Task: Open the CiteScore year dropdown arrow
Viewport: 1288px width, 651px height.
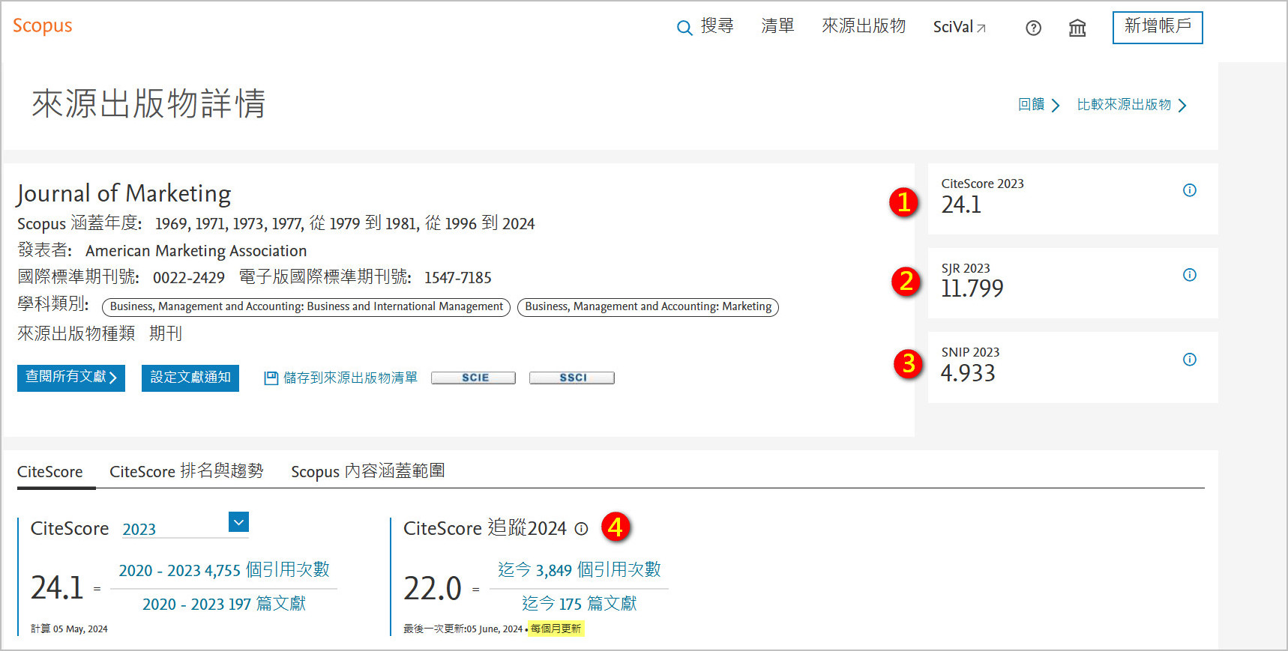Action: coord(238,521)
